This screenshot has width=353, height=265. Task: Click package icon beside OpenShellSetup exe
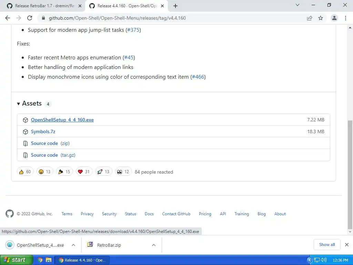(x=26, y=120)
